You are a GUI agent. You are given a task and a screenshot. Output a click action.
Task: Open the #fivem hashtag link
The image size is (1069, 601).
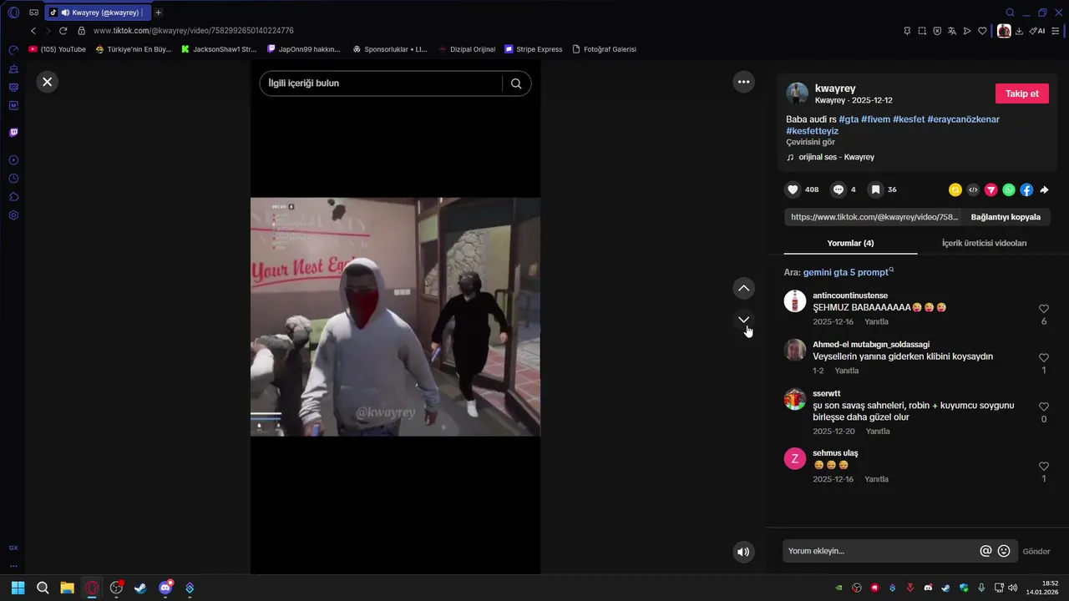(875, 119)
